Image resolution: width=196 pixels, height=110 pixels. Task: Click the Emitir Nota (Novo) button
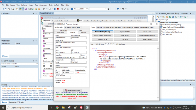[102, 32]
